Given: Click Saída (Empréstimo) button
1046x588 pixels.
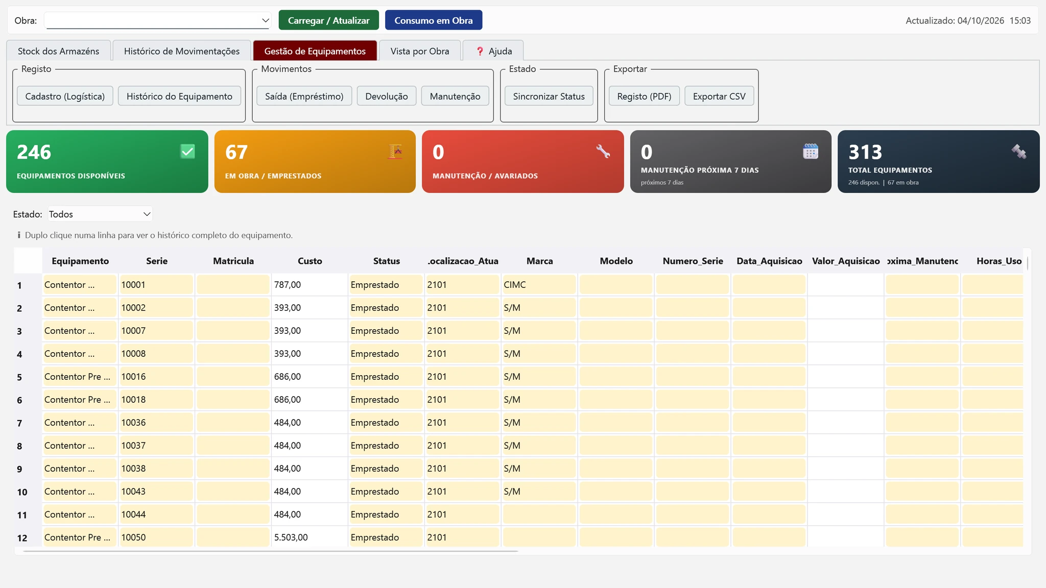Looking at the screenshot, I should coord(304,96).
